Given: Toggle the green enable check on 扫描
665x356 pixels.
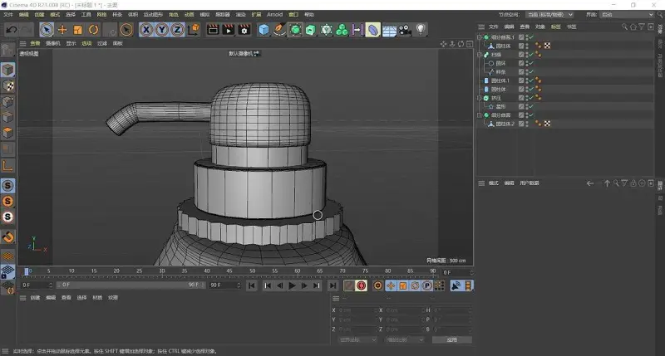Looking at the screenshot, I should 531,55.
